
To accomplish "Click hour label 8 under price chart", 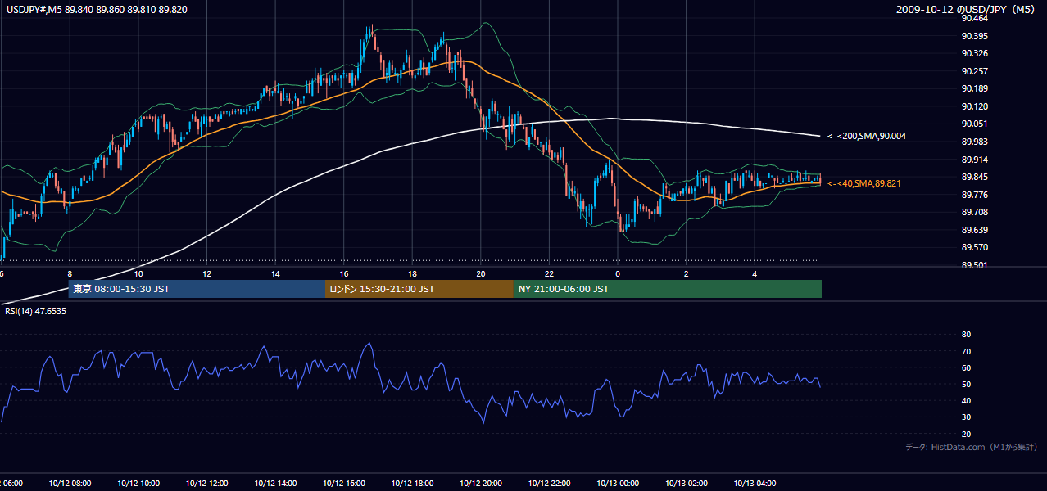I will pos(70,273).
